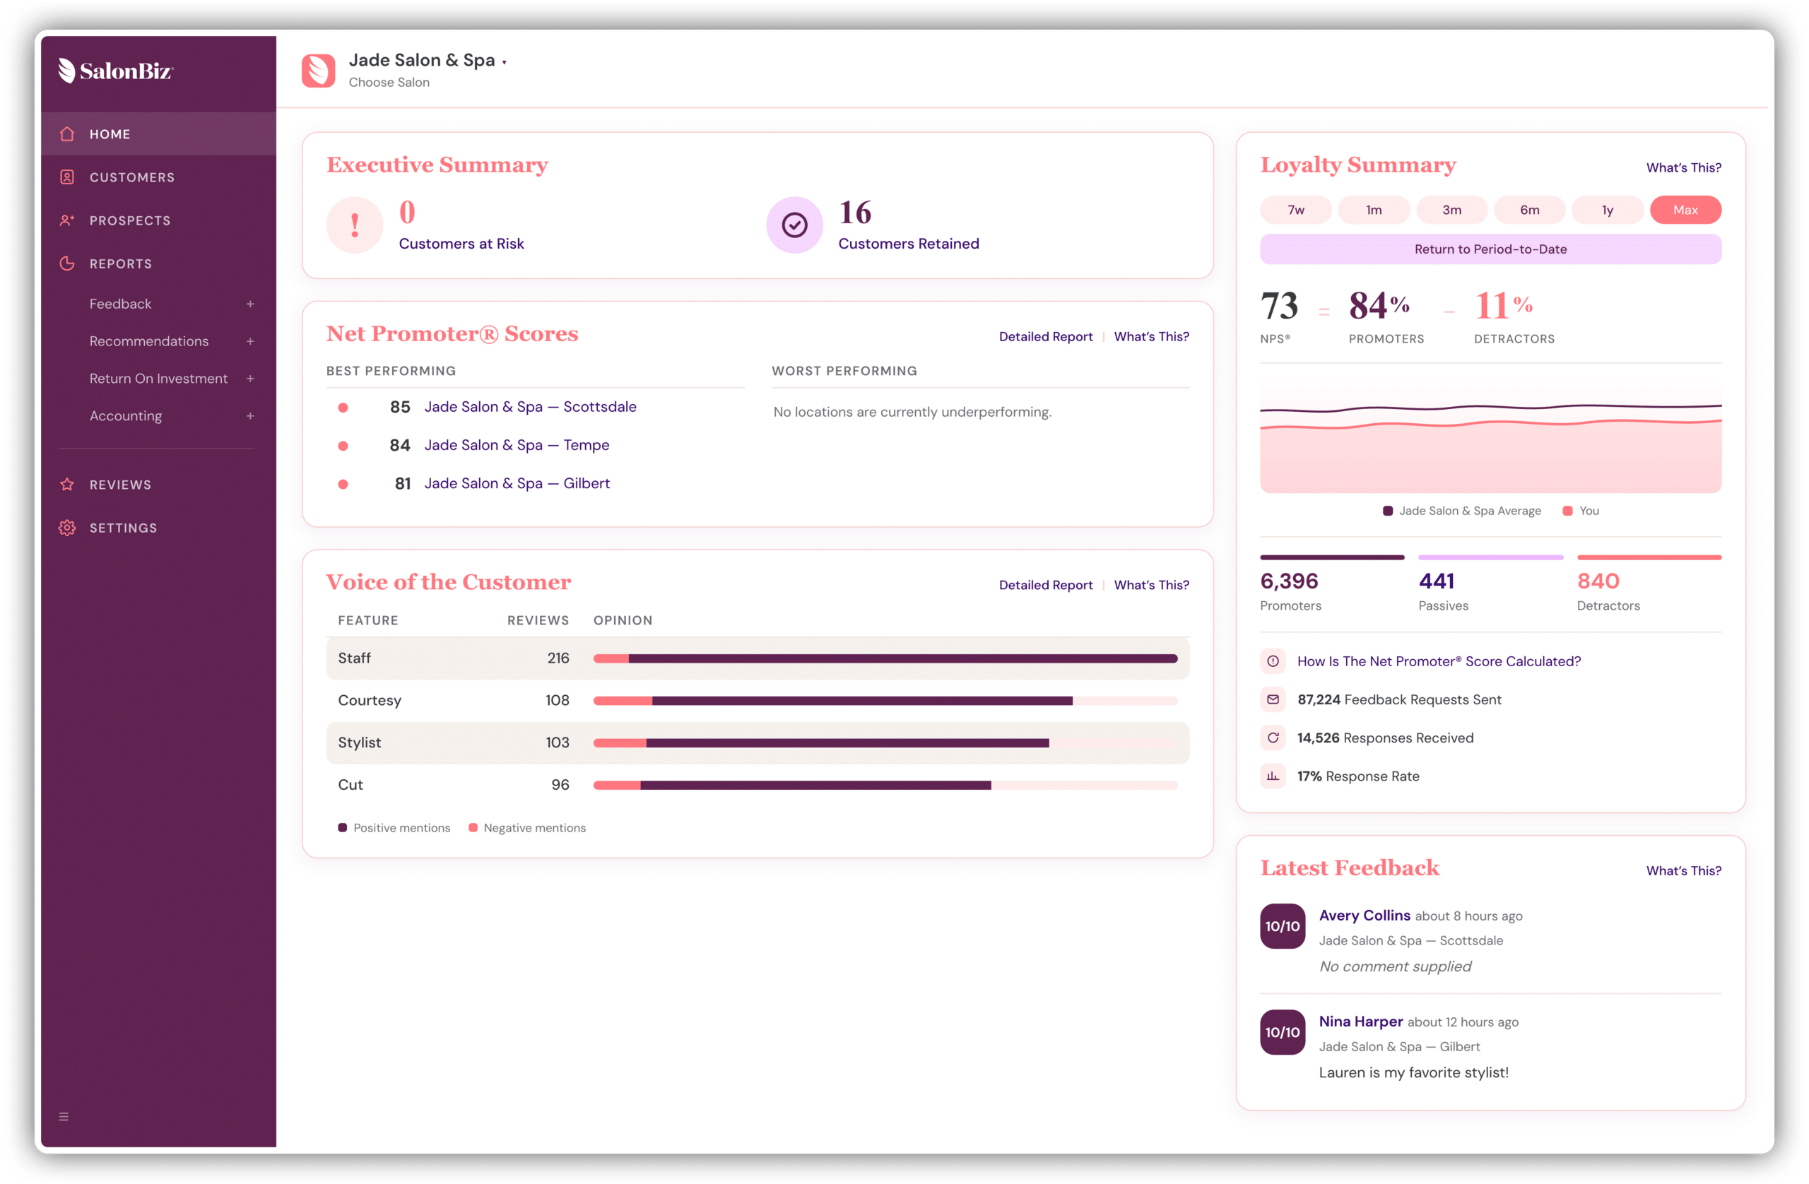Viewport: 1809px width, 1184px height.
Task: Open Avery Collins feedback entry name
Action: [x=1365, y=915]
